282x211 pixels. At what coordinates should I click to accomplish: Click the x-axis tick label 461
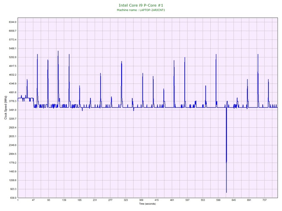click(x=172, y=200)
